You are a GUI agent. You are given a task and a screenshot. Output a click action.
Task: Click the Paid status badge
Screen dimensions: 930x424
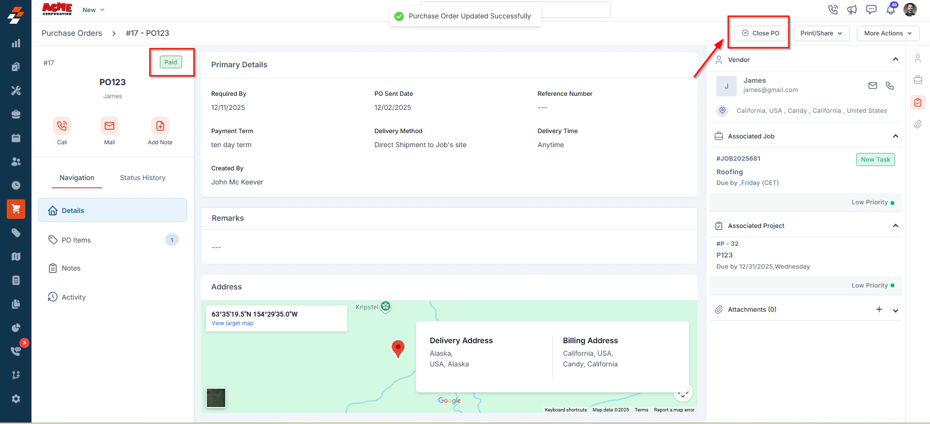(x=170, y=62)
